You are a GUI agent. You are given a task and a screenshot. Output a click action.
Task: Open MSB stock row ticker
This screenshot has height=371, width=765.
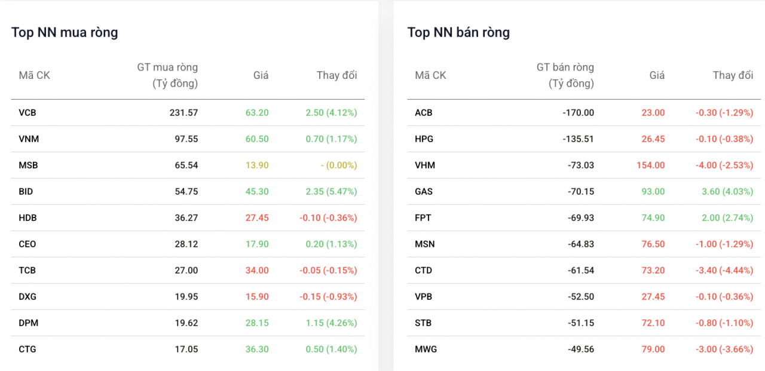pyautogui.click(x=28, y=165)
